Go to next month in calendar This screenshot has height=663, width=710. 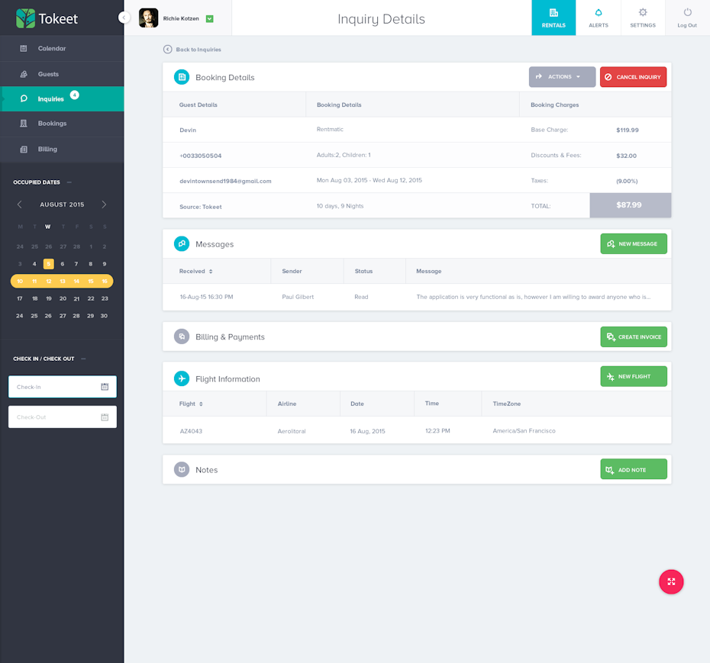point(104,204)
